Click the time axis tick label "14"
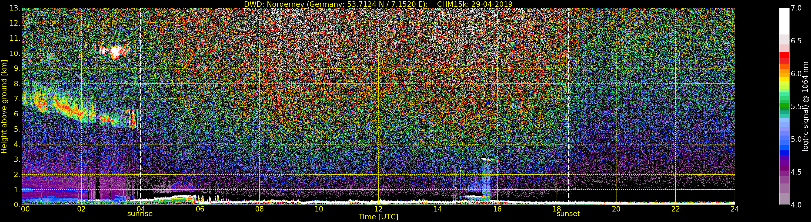Image resolution: width=811 pixels, height=222 pixels. [x=438, y=209]
